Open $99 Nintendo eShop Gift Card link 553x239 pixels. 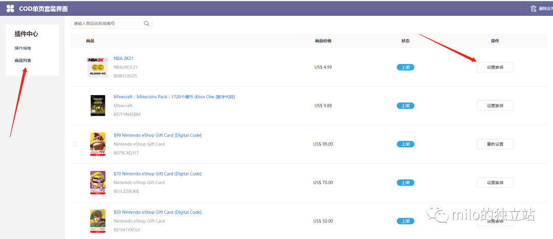tap(158, 135)
